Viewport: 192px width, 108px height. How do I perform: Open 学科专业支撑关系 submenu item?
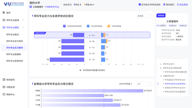point(14,61)
